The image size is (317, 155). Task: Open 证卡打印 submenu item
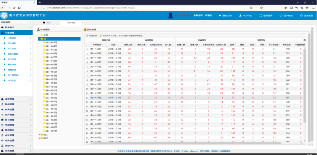point(16,59)
